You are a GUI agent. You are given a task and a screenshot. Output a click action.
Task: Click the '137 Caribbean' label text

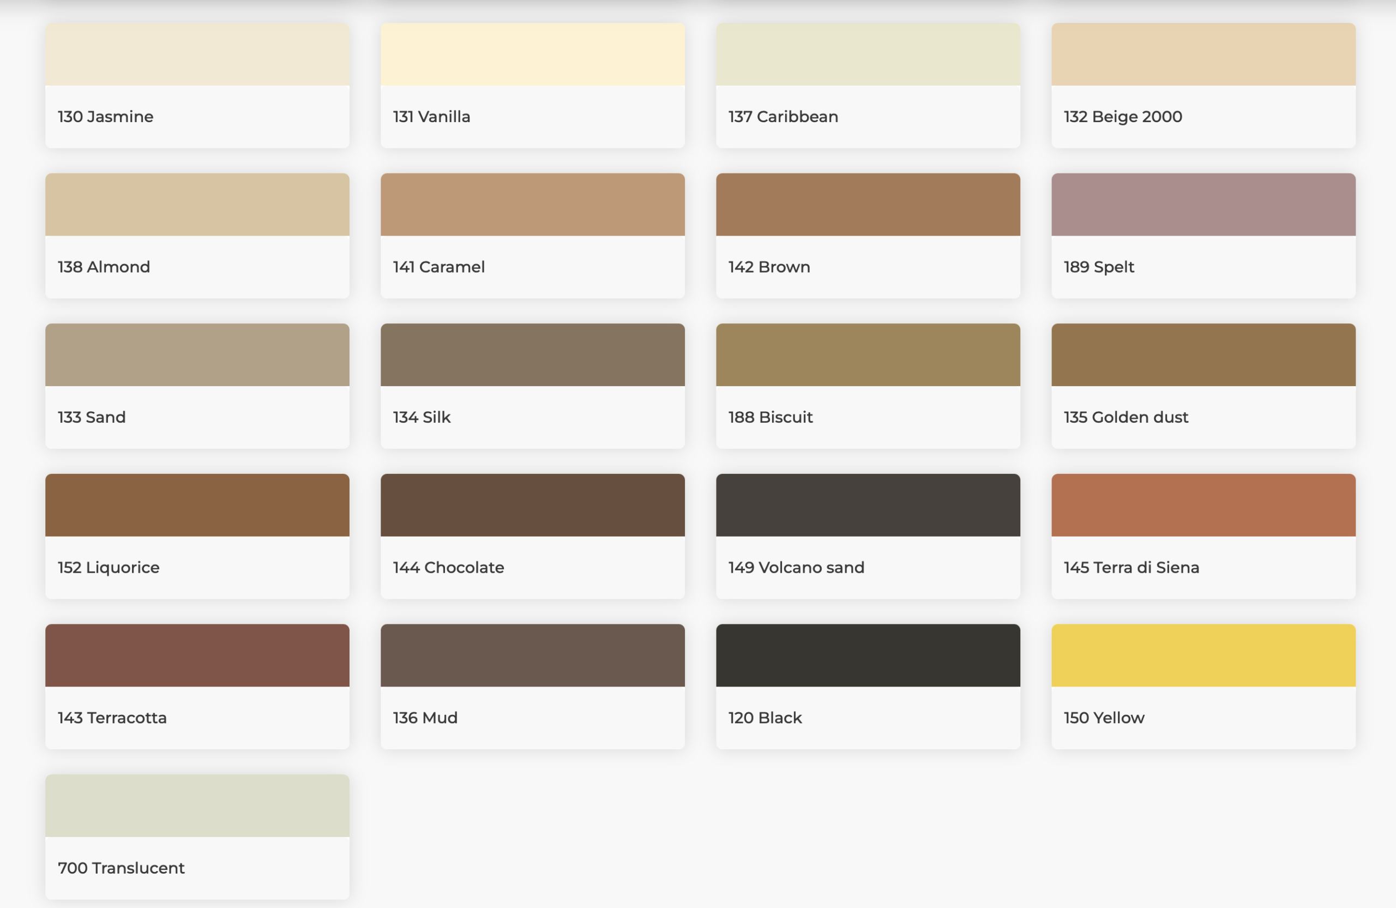[x=783, y=117]
